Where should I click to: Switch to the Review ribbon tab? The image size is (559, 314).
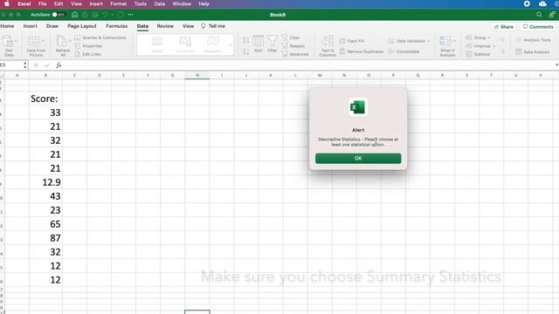pyautogui.click(x=165, y=26)
